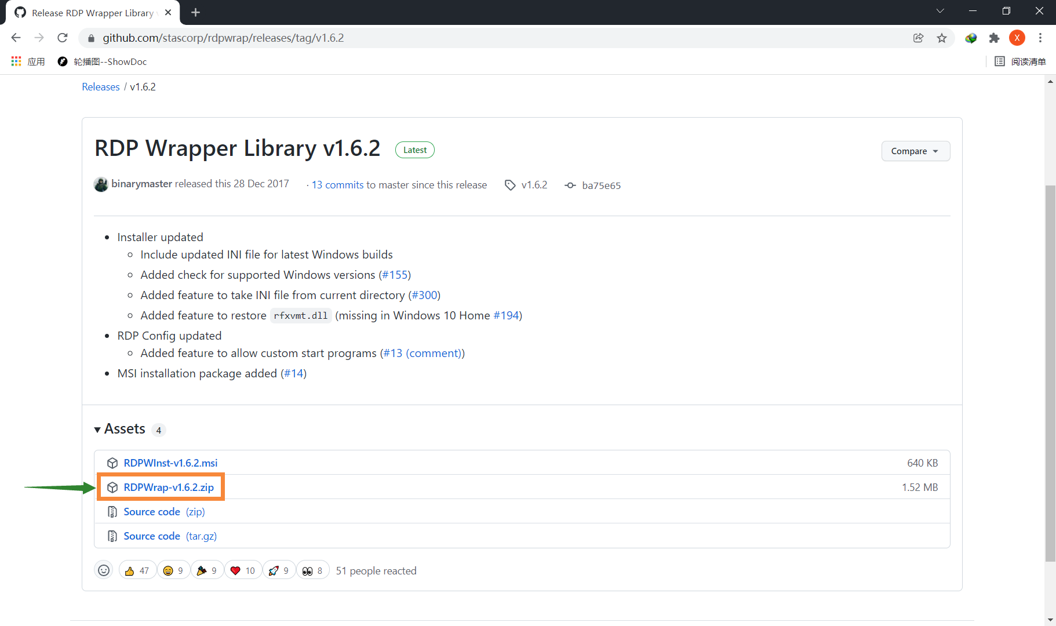
Task: Click the 51 people reacted text
Action: [376, 570]
